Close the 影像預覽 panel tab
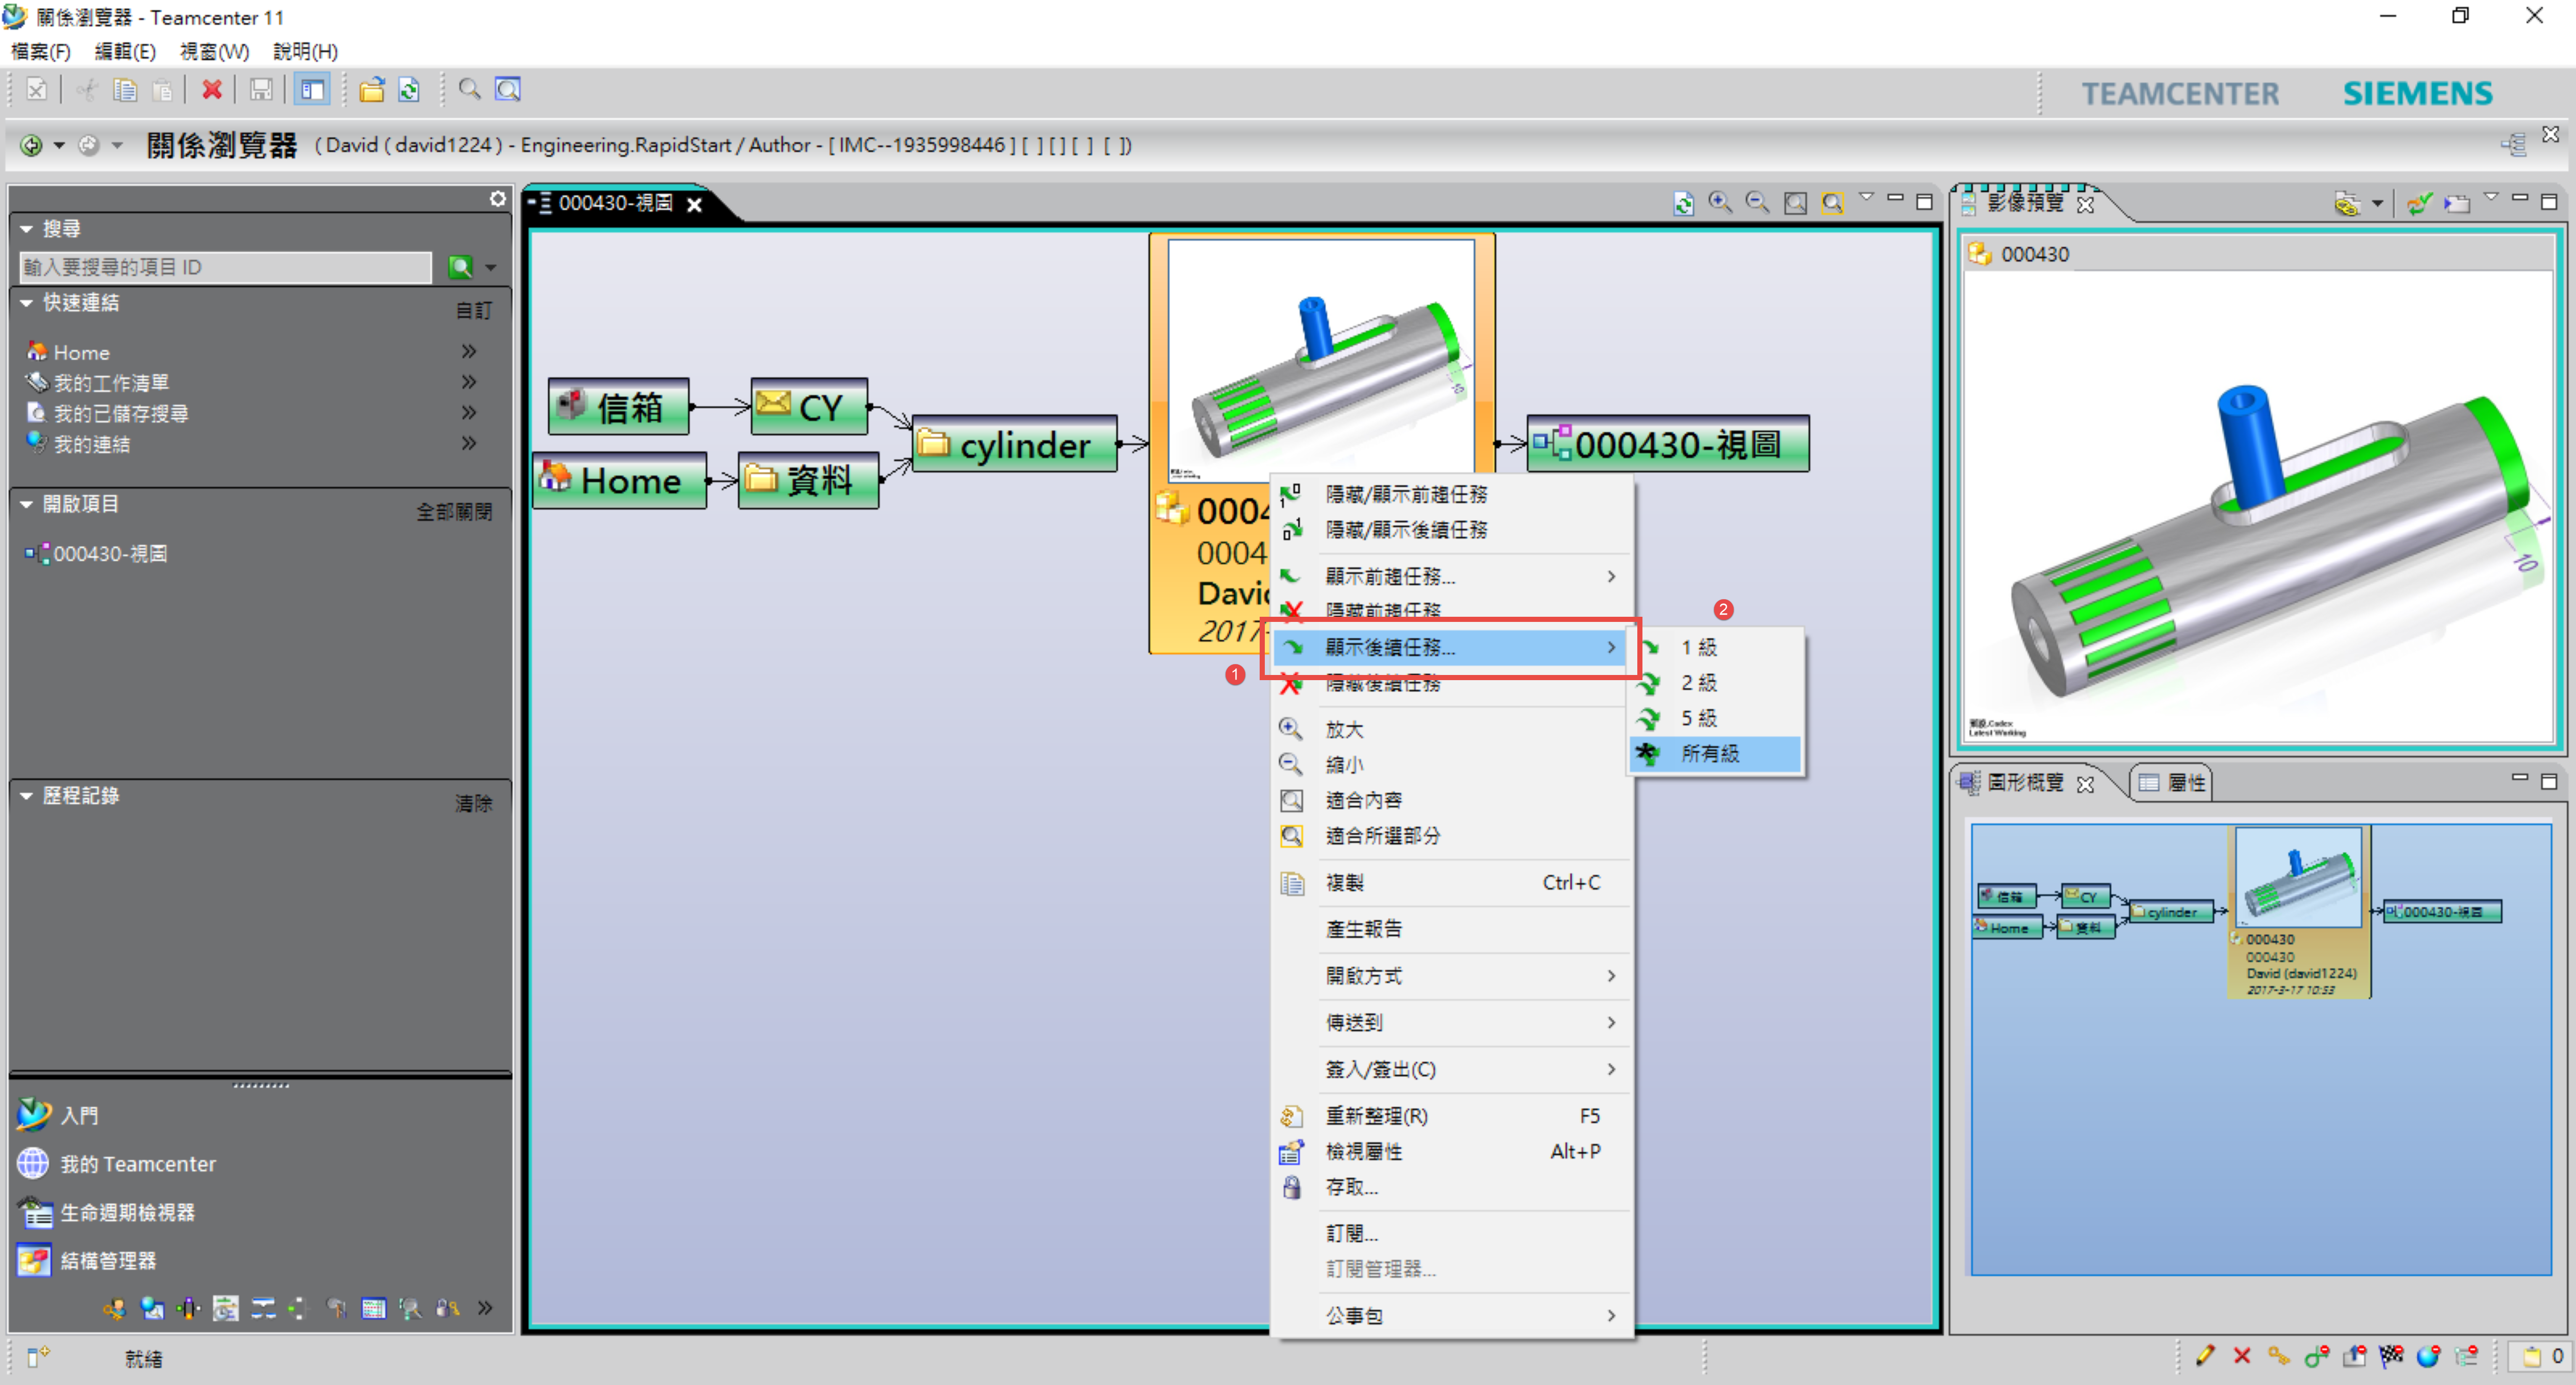 click(2085, 204)
